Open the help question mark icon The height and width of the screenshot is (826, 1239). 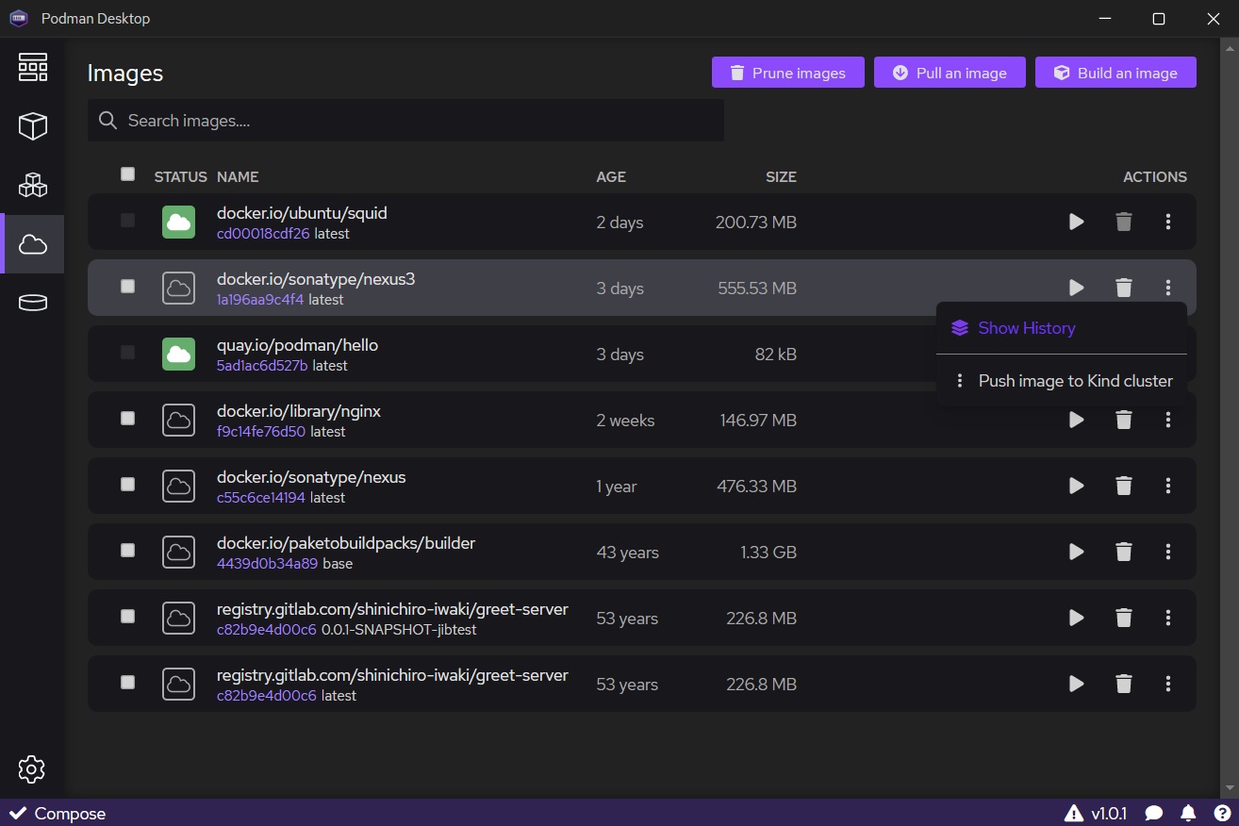1222,813
